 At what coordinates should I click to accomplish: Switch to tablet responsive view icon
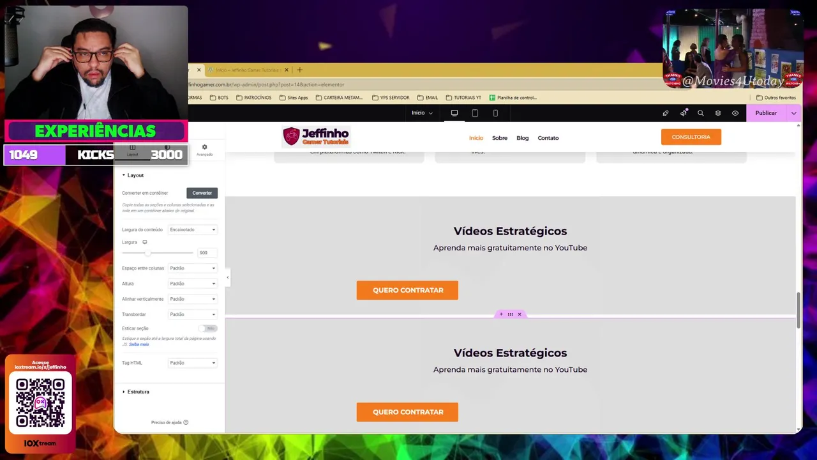[475, 113]
